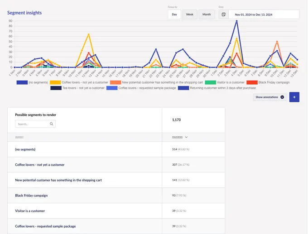The image size is (308, 234).
Task: Click the calendar icon beside date range
Action: point(224,14)
